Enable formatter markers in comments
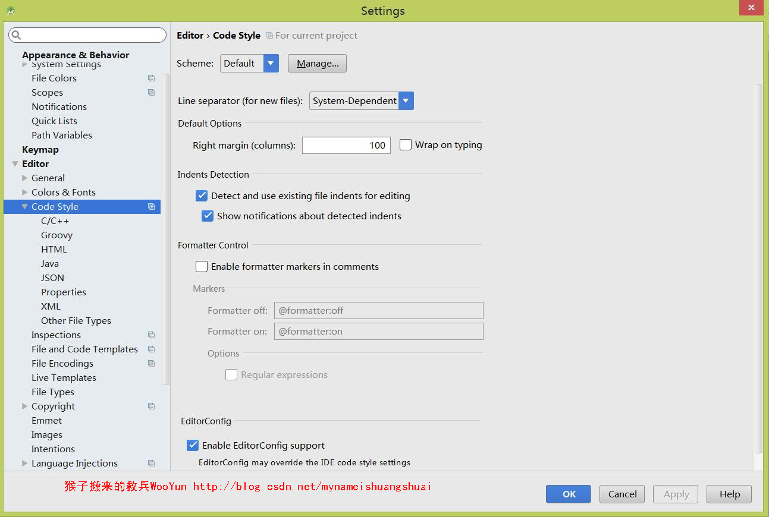Screen dimensions: 769x517 [202, 267]
